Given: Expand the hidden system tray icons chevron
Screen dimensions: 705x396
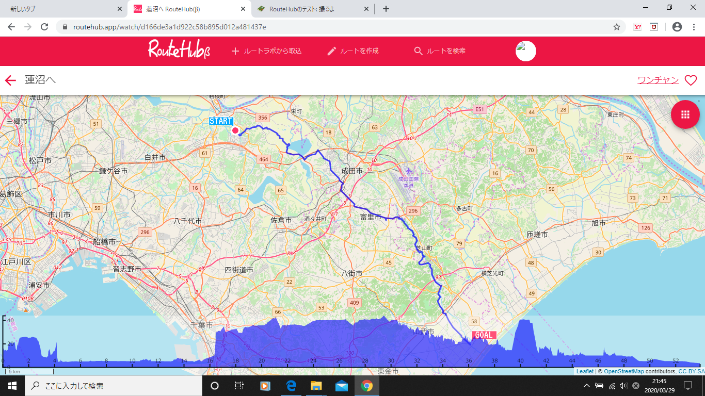Looking at the screenshot, I should pos(587,385).
